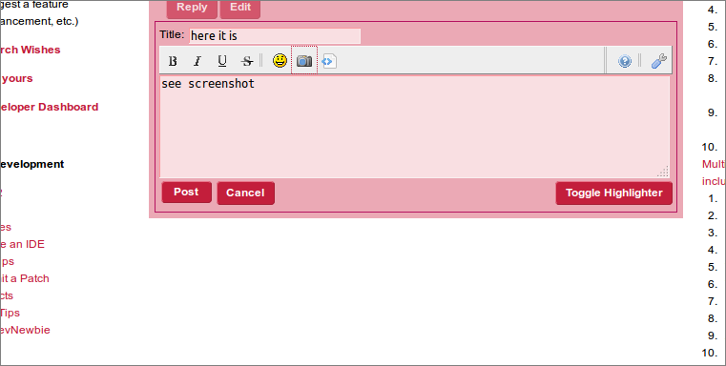Grab the textarea resize handle corner
This screenshot has width=726, height=366.
coord(663,172)
